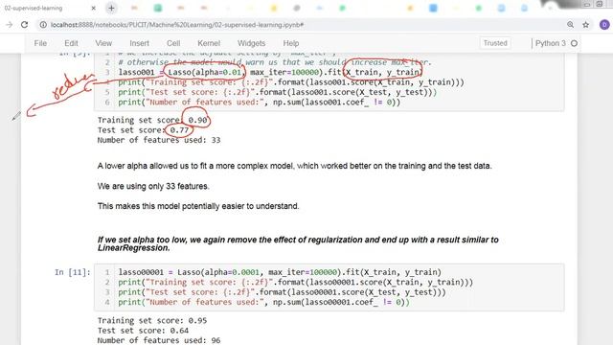Click the lasso00001 Lasso alpha=0.0001 line
Screen dimensions: 613x345
280,272
